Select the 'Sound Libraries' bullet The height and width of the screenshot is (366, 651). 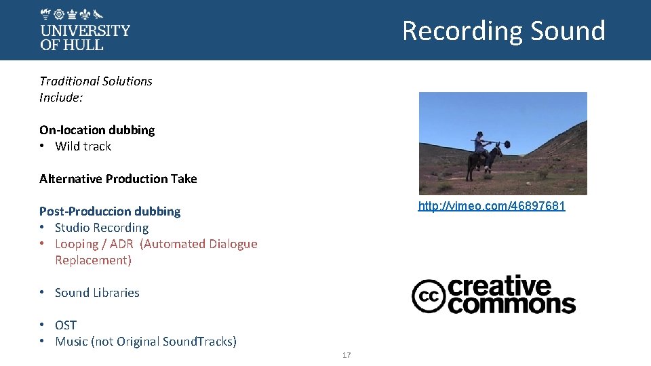97,293
